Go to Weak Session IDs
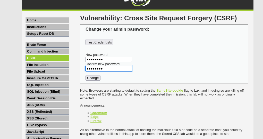This screenshot has width=263, height=139. (47, 98)
